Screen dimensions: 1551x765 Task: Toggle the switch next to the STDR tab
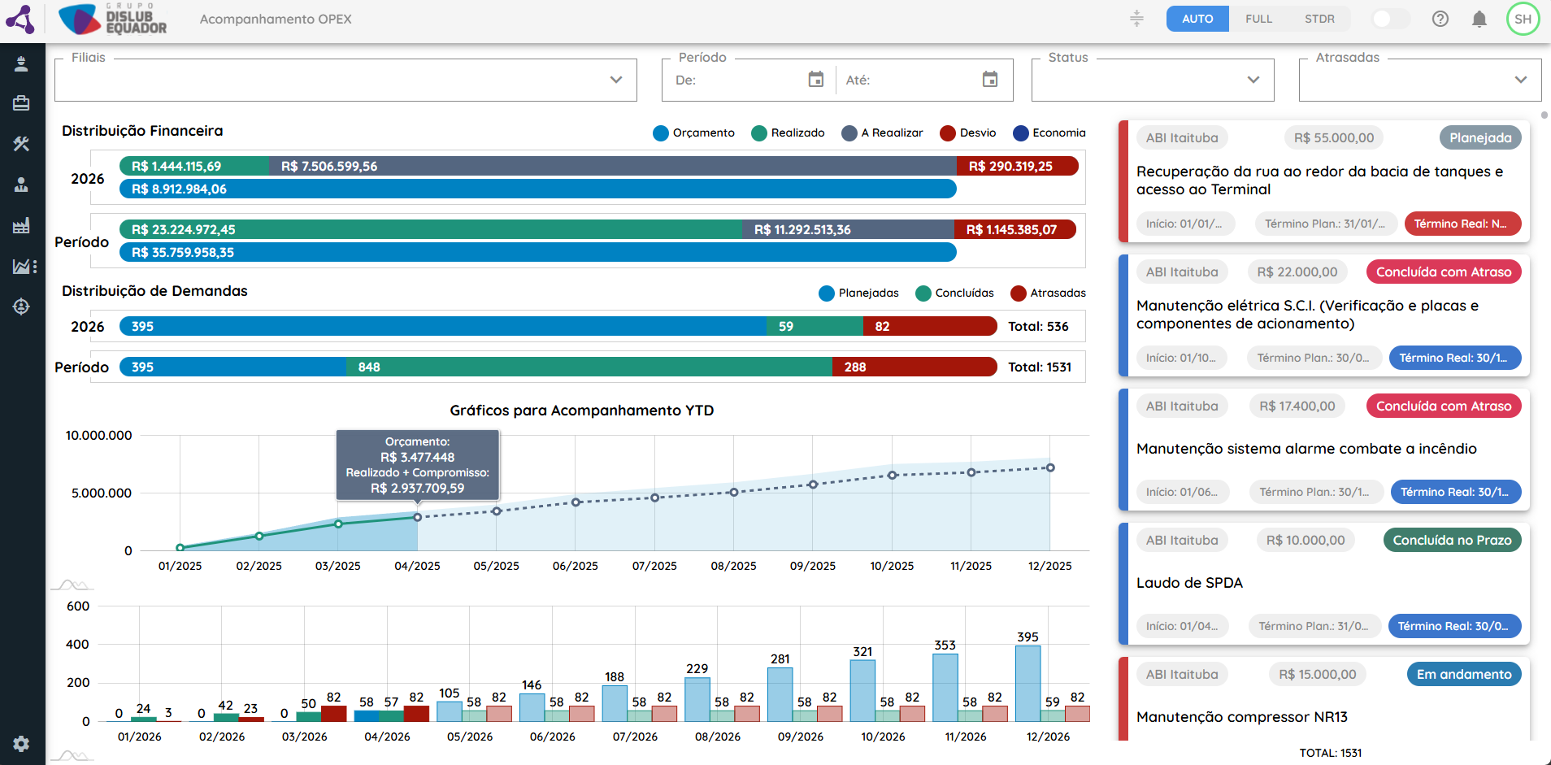tap(1389, 19)
